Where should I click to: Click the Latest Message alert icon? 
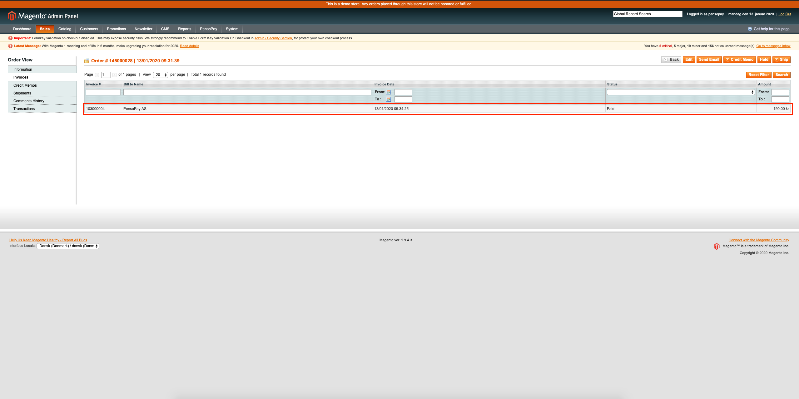[10, 46]
